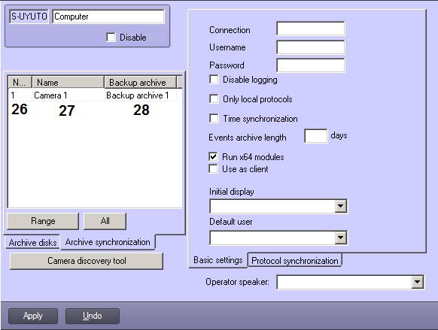
Task: Apply the current settings
Action: coord(33,316)
